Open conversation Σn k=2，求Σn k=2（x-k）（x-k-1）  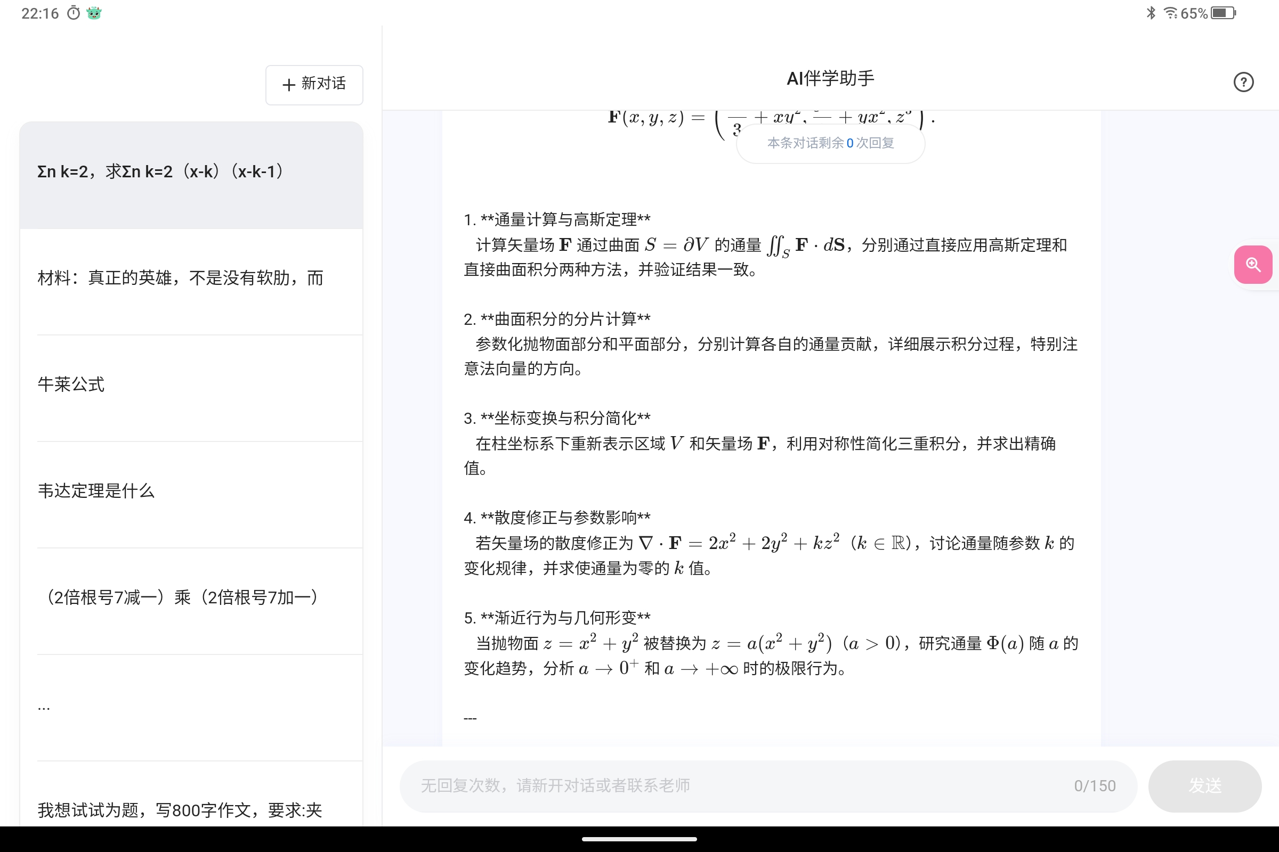[191, 175]
